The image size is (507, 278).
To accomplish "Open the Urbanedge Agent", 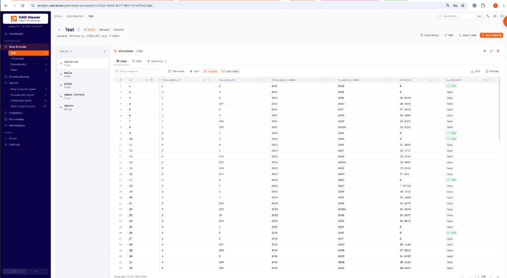I will [21, 100].
